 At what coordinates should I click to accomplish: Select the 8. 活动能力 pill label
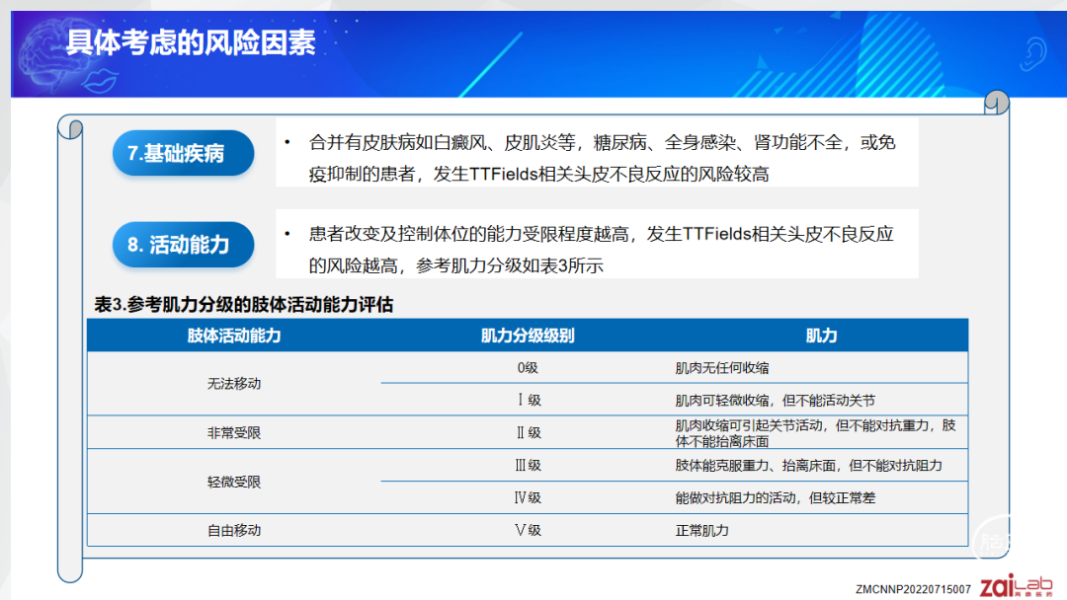click(183, 245)
